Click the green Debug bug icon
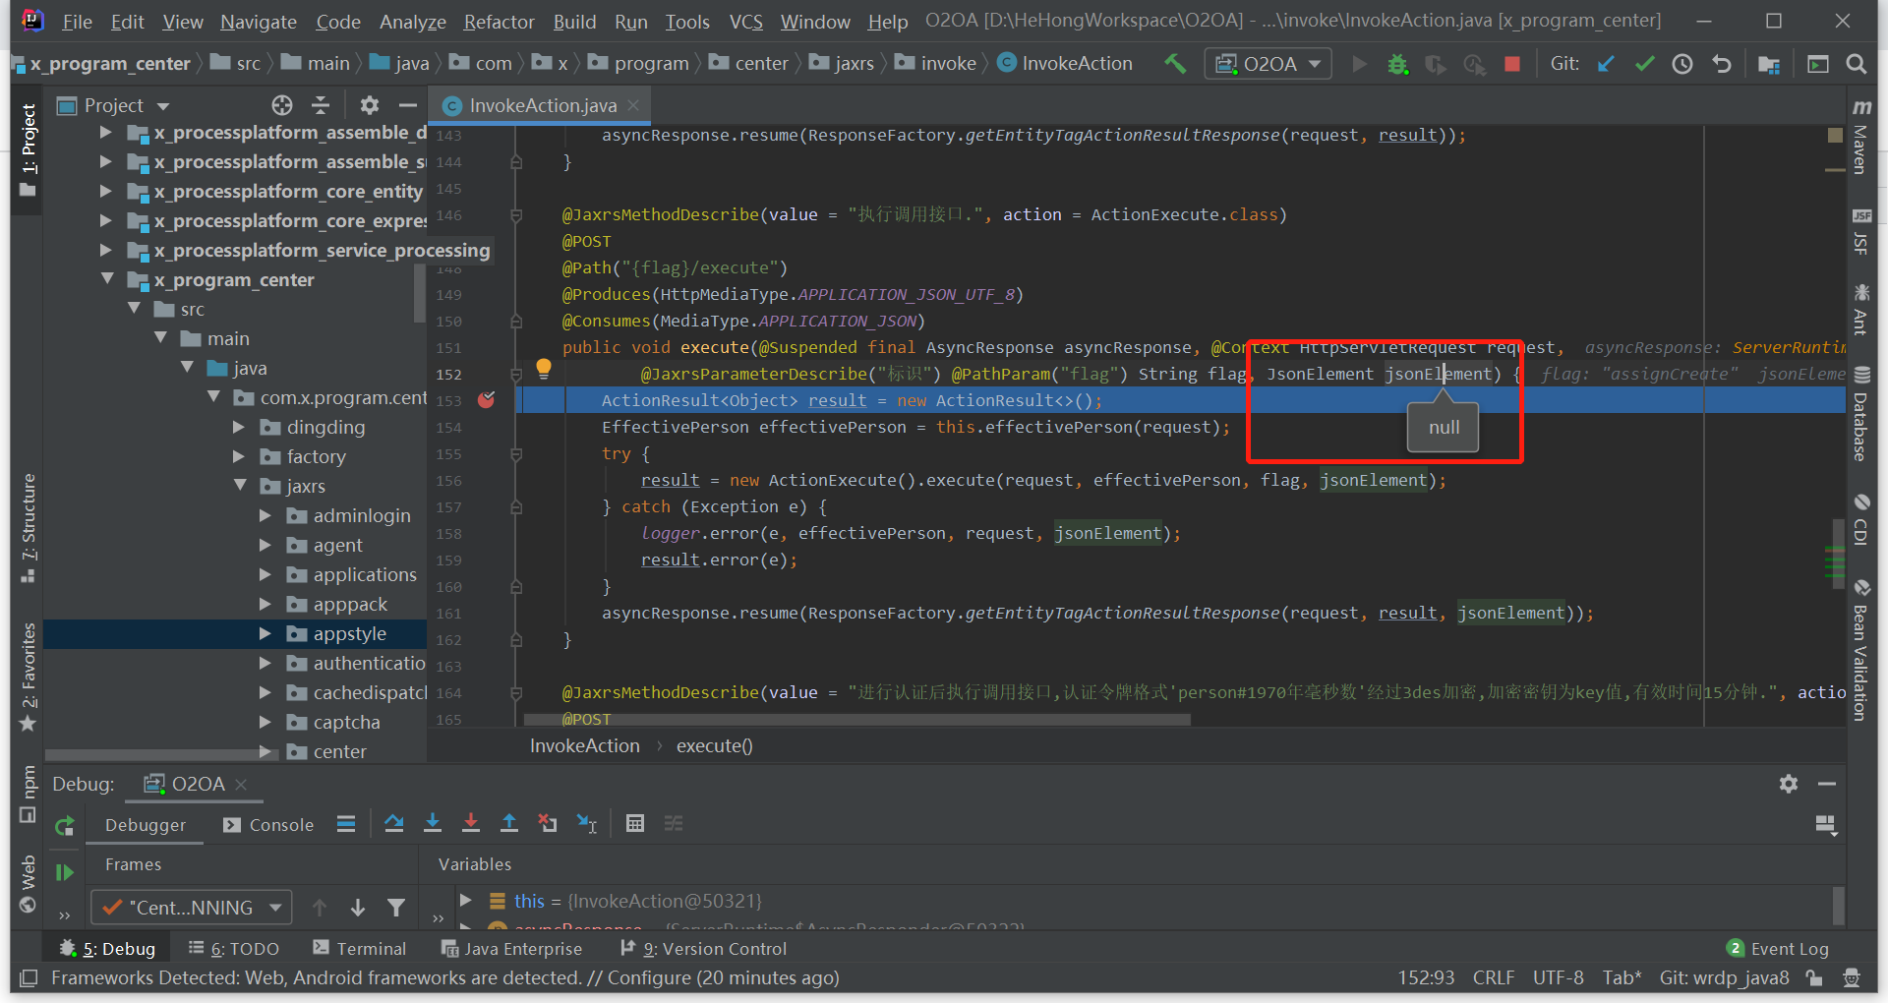 [1397, 65]
